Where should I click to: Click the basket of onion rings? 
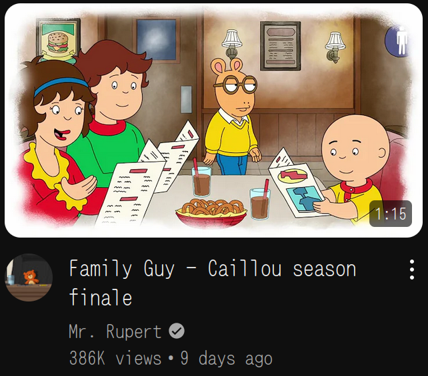(211, 213)
